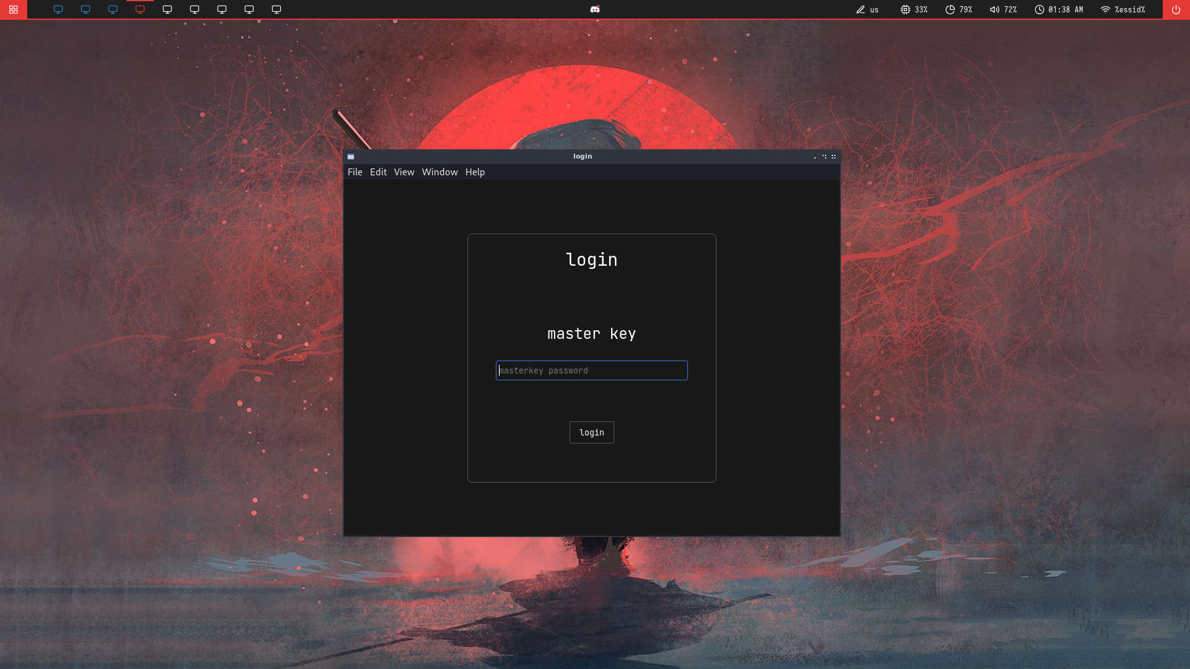Switch to the ninth workspace monitor icon
This screenshot has height=669, width=1190.
[x=276, y=9]
